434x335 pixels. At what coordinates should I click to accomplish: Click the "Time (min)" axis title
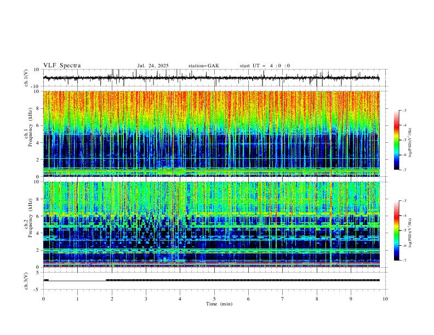pyautogui.click(x=219, y=304)
